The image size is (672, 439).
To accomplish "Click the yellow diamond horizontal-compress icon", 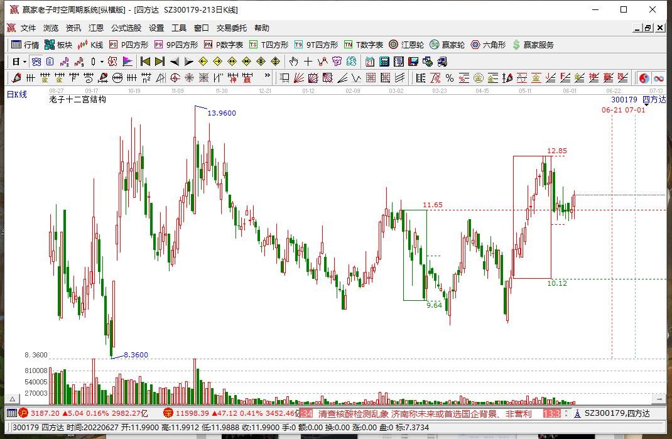I will coord(246,62).
